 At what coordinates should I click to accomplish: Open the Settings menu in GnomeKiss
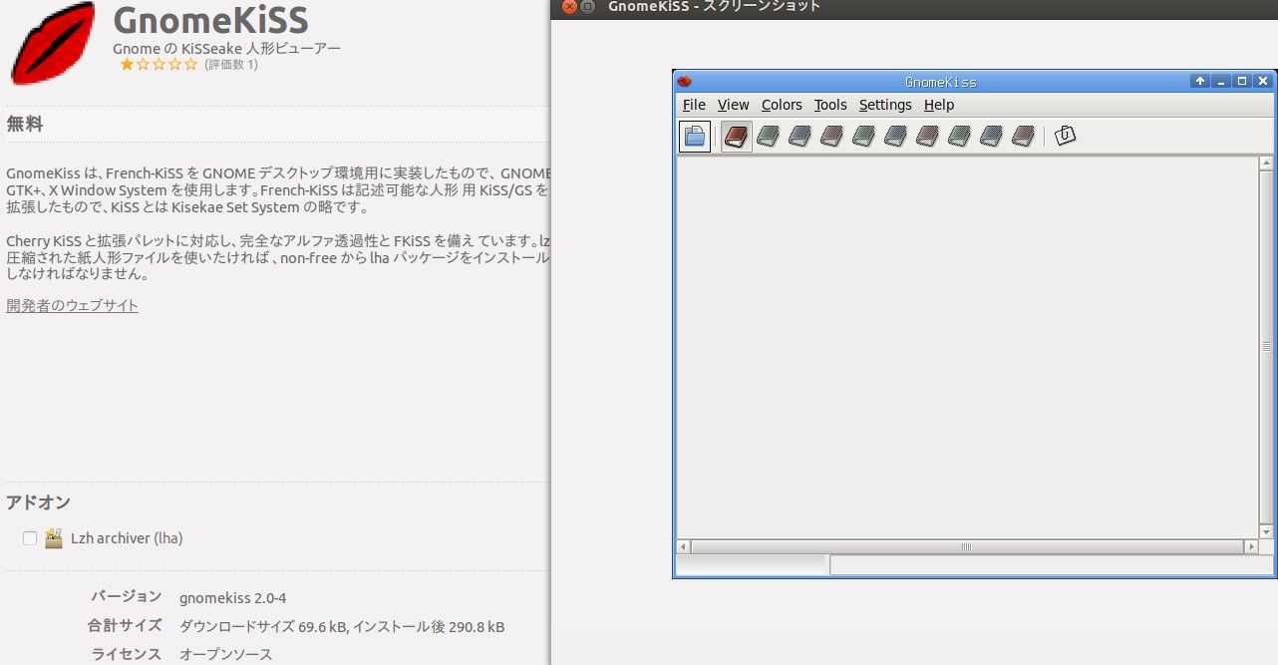click(885, 105)
